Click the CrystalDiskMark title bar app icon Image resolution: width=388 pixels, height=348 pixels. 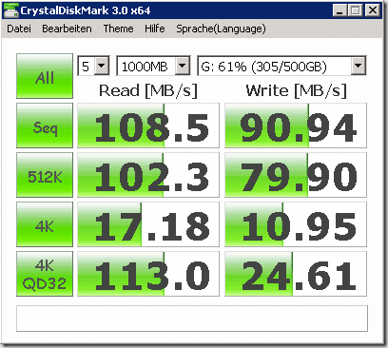pyautogui.click(x=10, y=10)
